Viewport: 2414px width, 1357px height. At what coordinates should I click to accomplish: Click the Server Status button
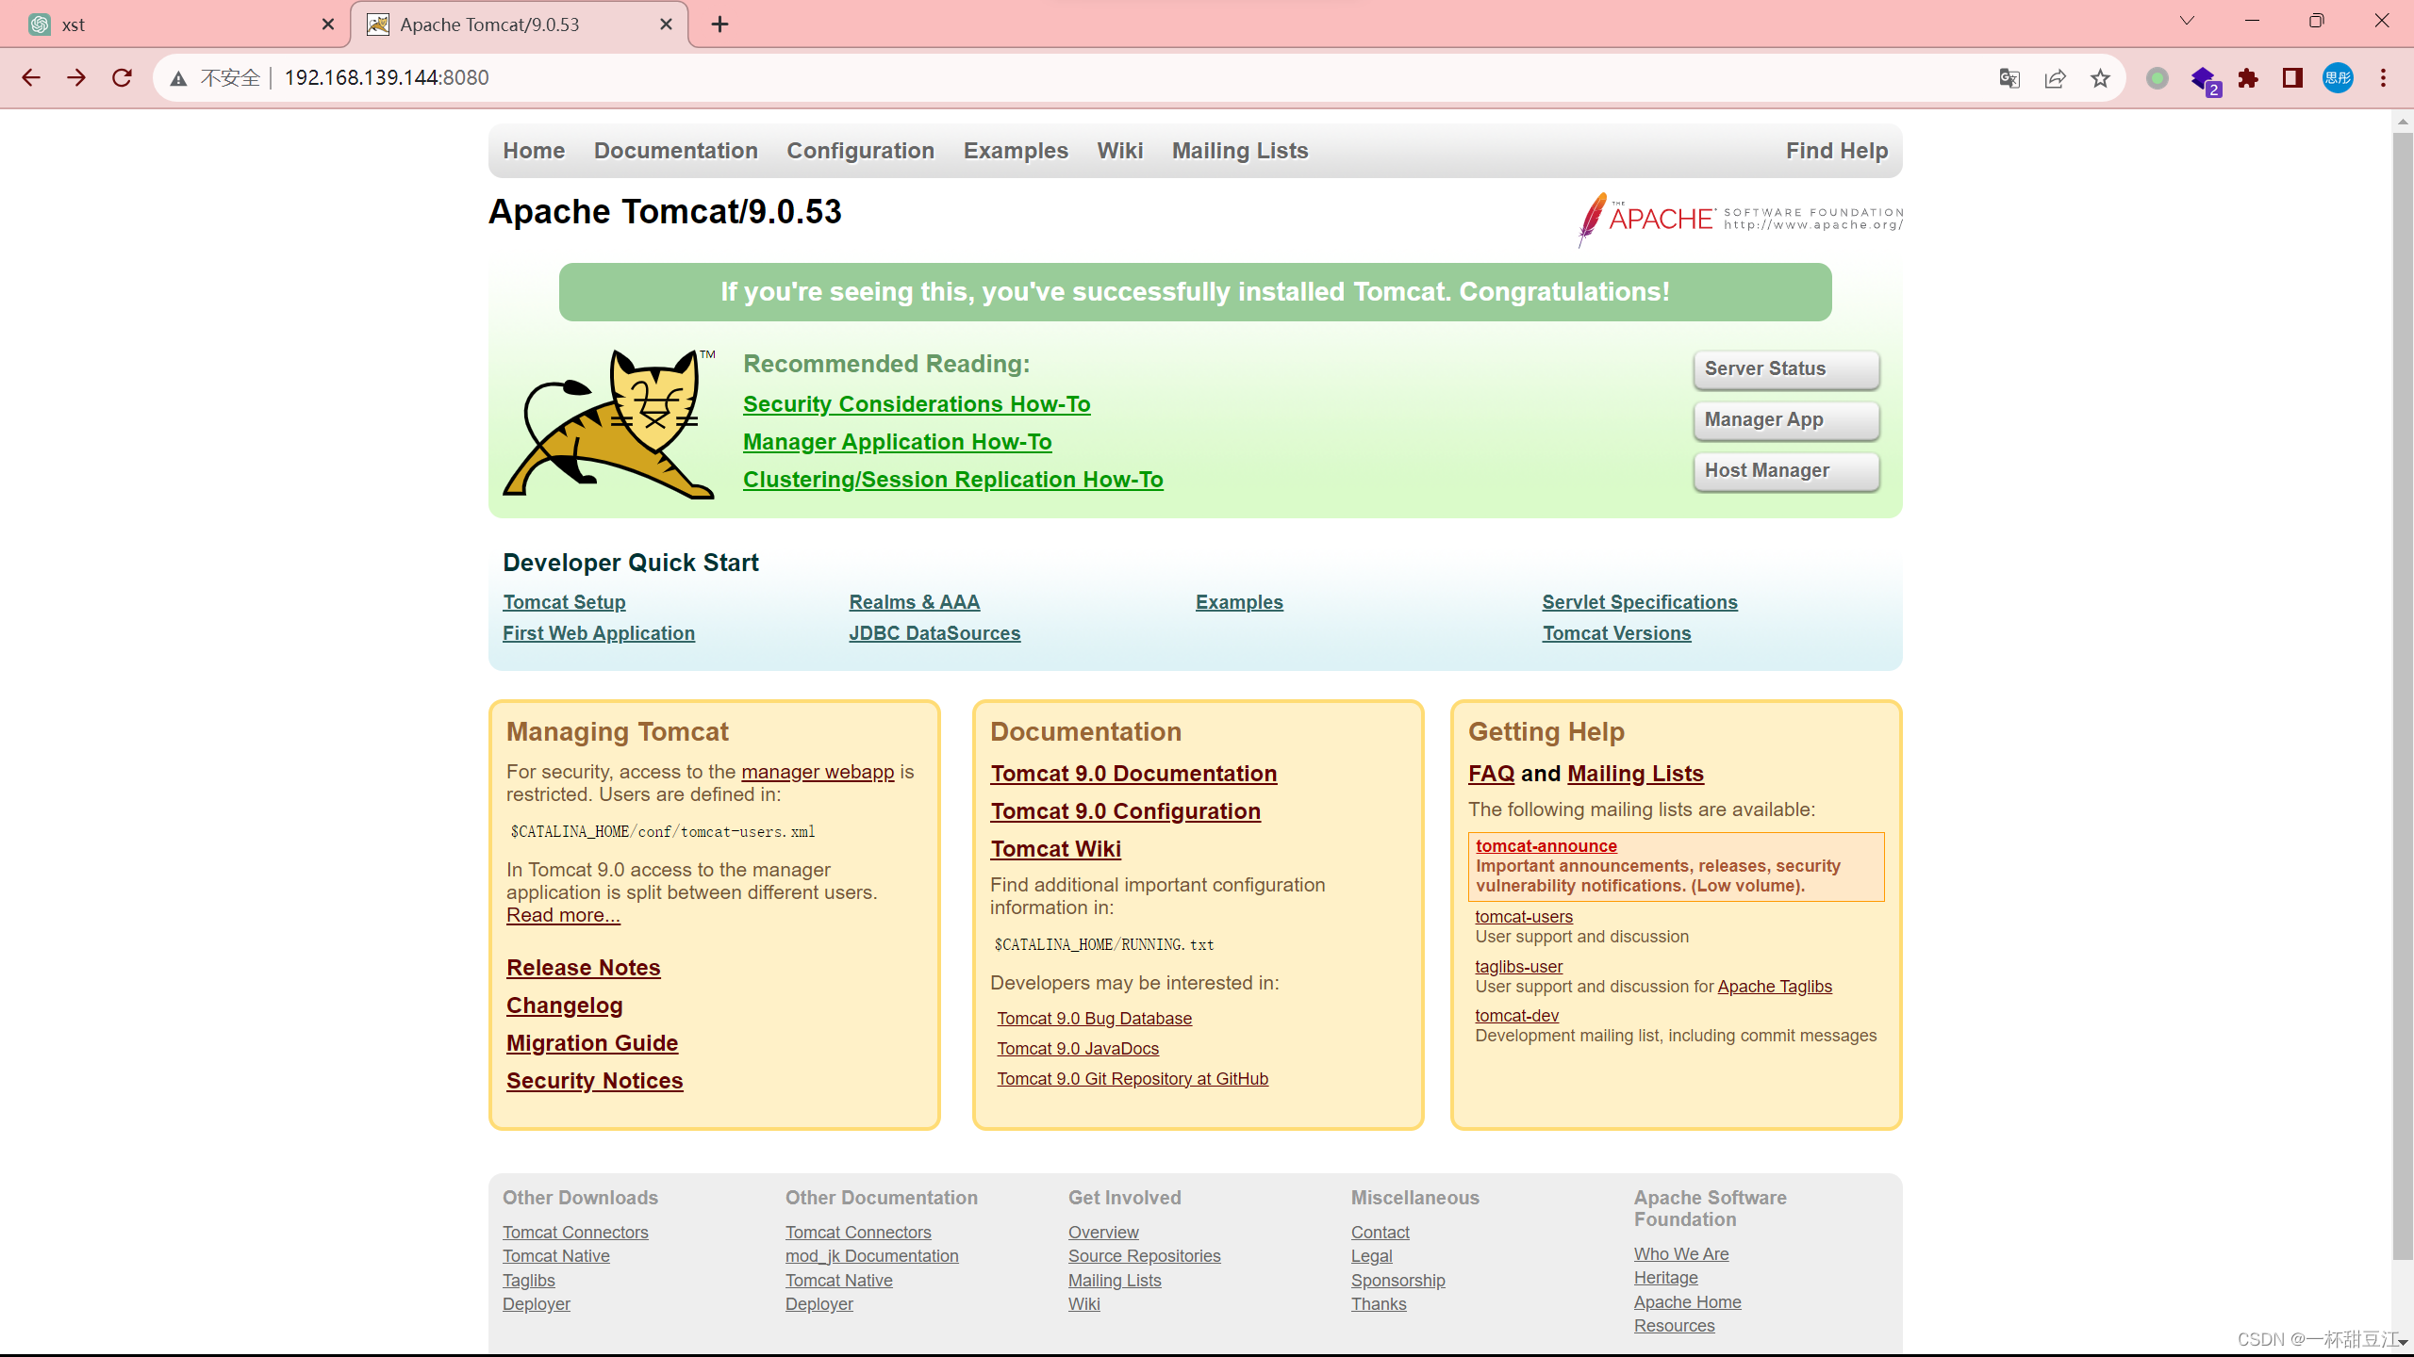tap(1786, 368)
